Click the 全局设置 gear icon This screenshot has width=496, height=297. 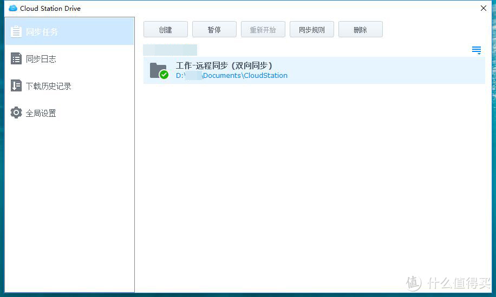16,113
